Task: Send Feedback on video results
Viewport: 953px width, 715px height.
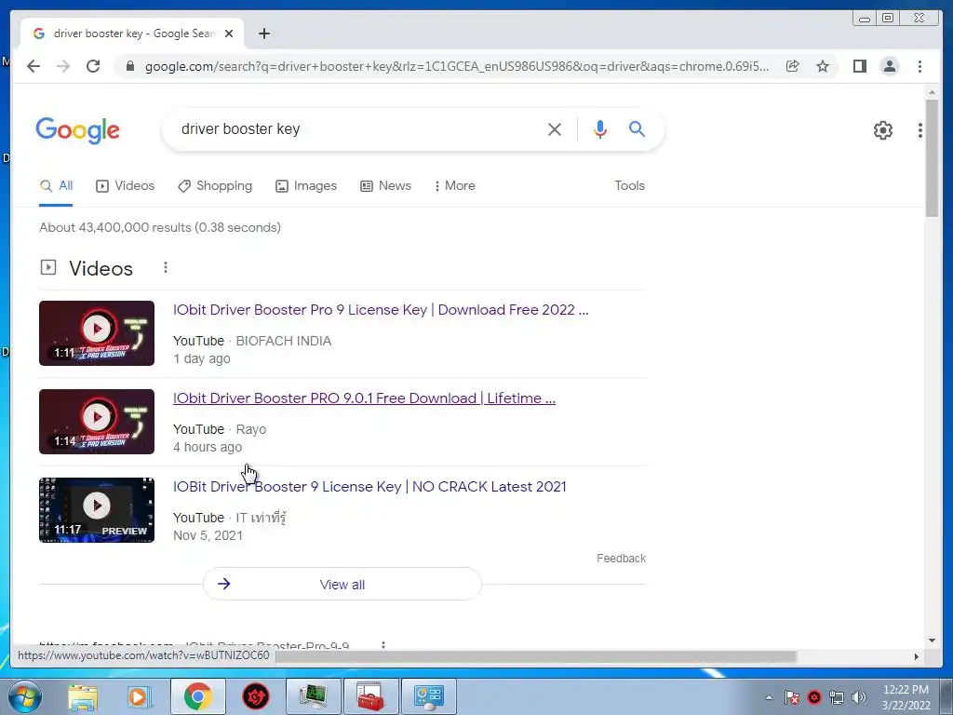Action: pyautogui.click(x=621, y=559)
